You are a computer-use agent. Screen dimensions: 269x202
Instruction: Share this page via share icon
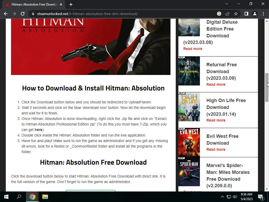point(227,14)
